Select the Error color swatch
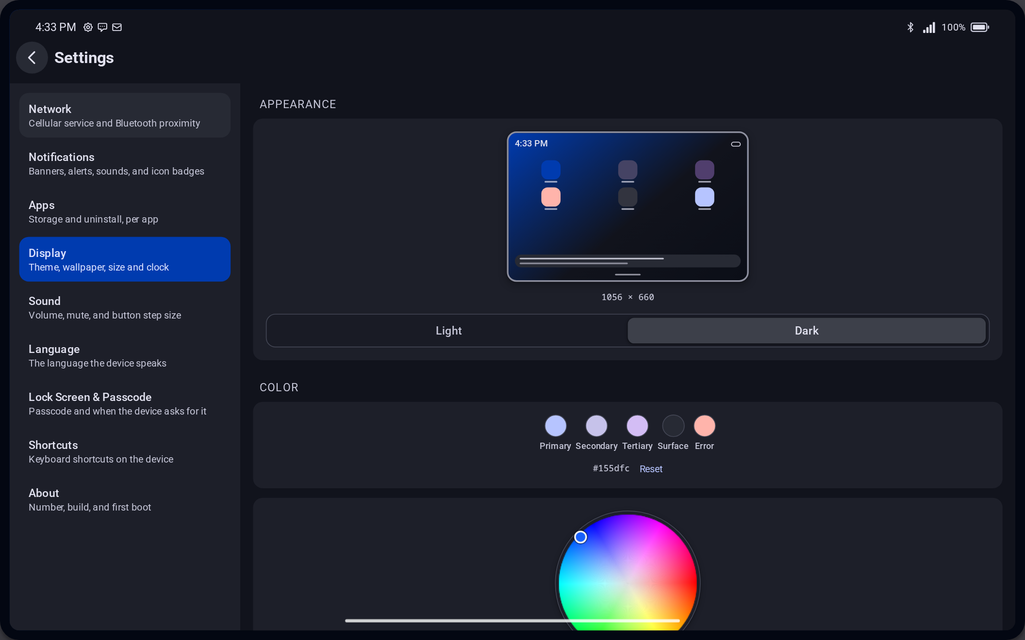The width and height of the screenshot is (1025, 640). [705, 426]
